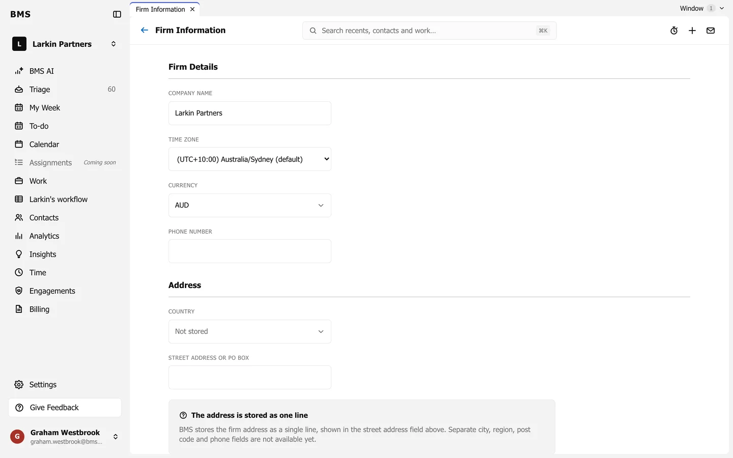Screen dimensions: 733x458
Task: Open the mail icon in header
Action: coord(711,31)
